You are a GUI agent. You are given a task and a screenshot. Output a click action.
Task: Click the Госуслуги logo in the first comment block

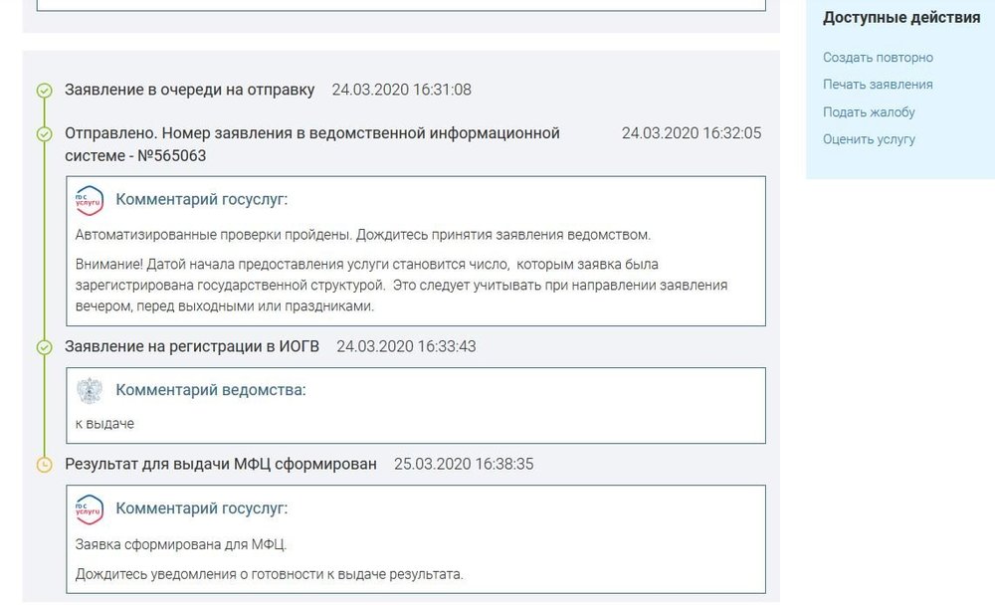(x=91, y=201)
